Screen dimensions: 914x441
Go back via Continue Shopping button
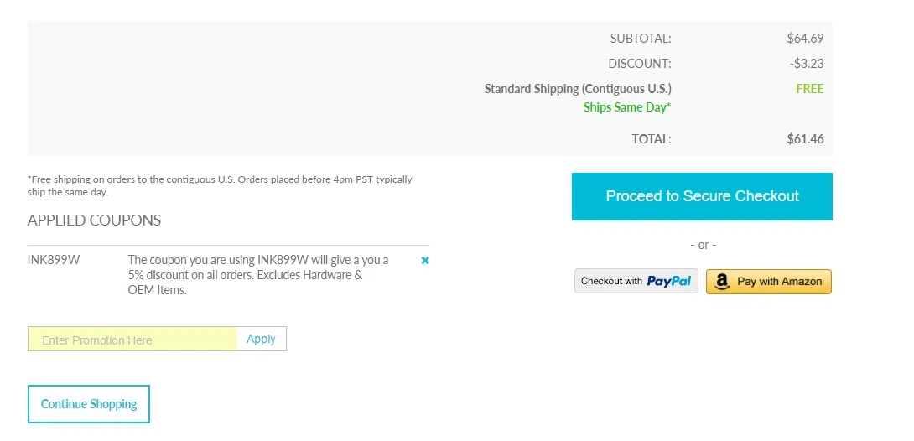(89, 404)
